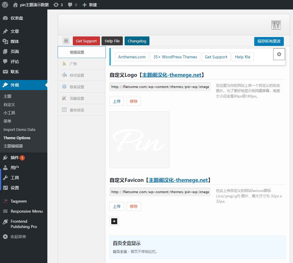Open 自定义 under Appearance submenu
This screenshot has width=293, height=263.
9,105
